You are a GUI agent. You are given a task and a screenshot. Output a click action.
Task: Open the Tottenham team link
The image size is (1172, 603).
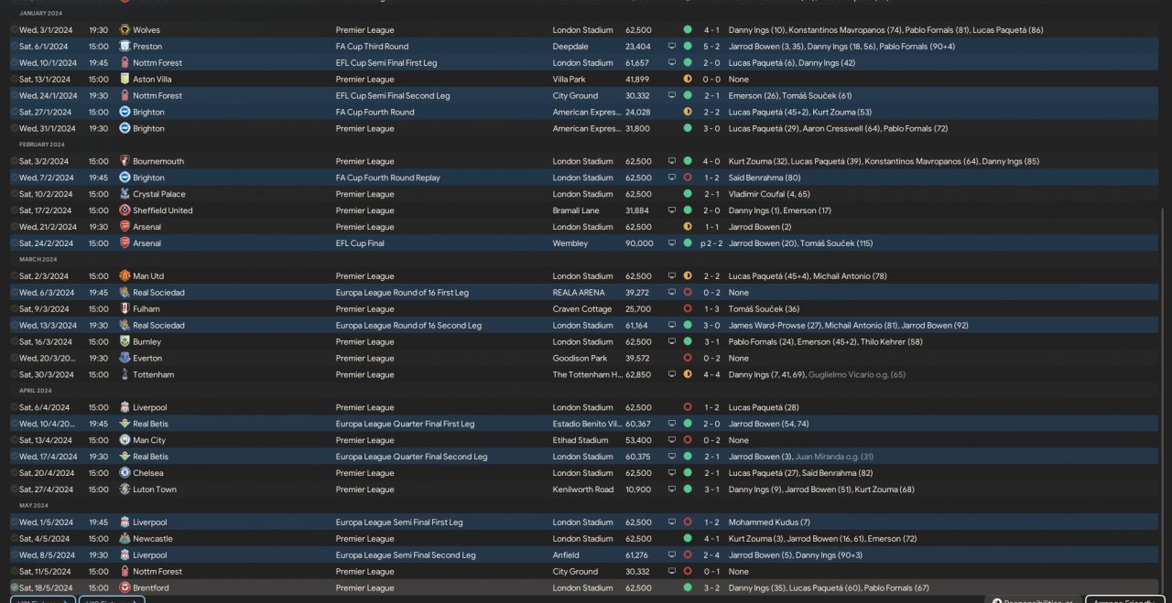[x=154, y=375]
